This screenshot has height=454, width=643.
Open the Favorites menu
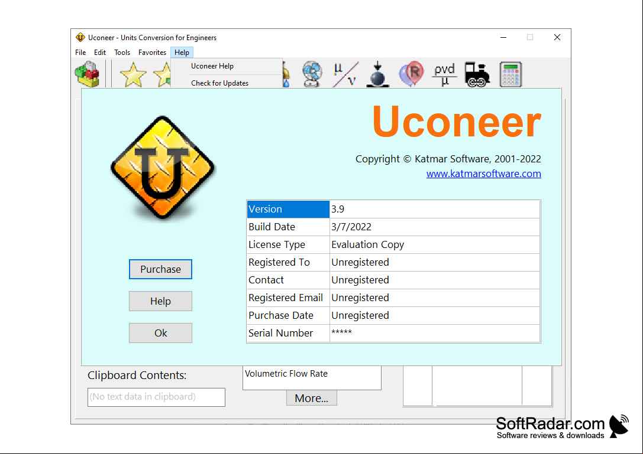coord(152,53)
